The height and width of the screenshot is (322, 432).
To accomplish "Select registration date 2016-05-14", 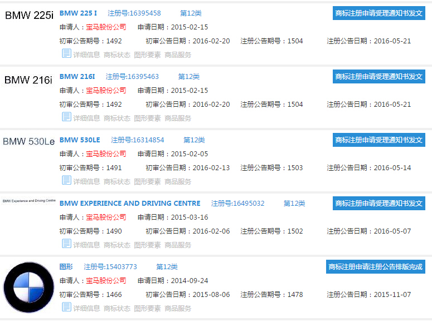I will point(392,168).
